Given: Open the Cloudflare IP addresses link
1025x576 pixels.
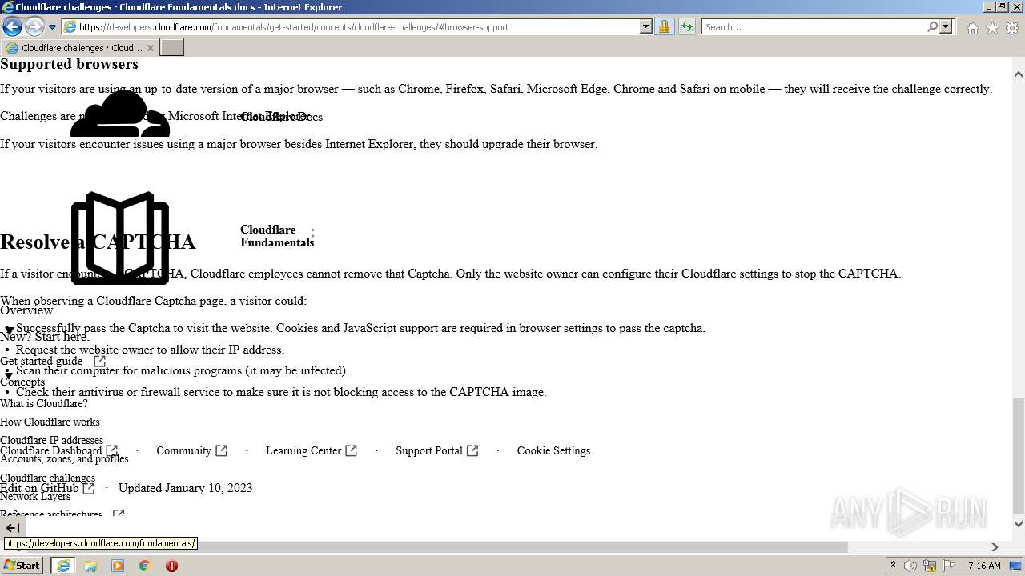Looking at the screenshot, I should point(51,440).
